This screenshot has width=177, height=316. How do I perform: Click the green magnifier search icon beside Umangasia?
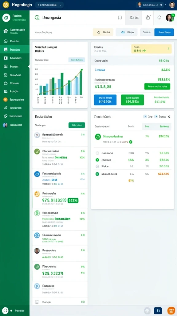[37, 18]
